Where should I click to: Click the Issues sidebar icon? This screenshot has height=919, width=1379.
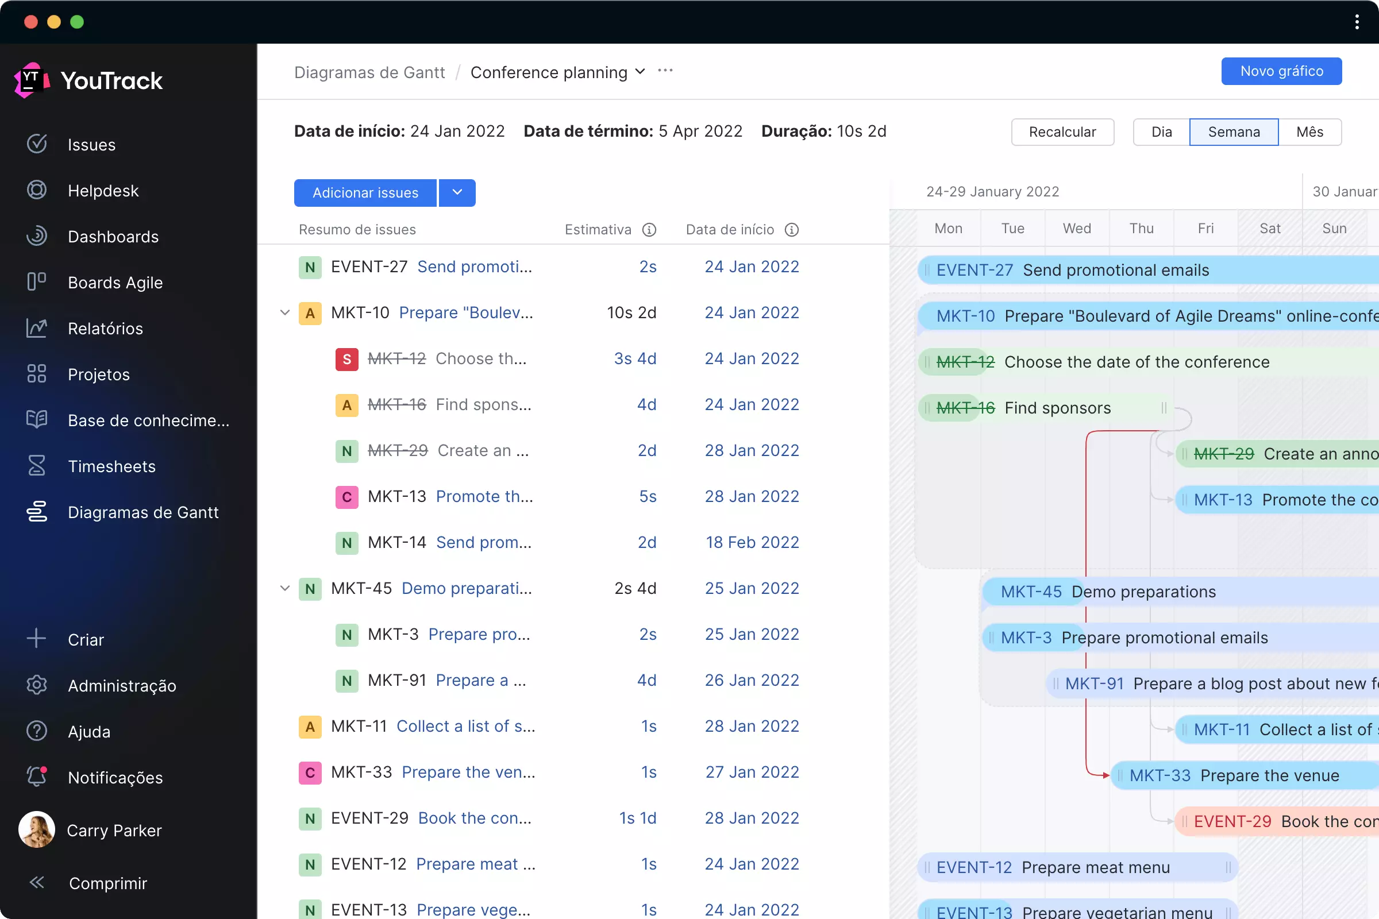(35, 144)
